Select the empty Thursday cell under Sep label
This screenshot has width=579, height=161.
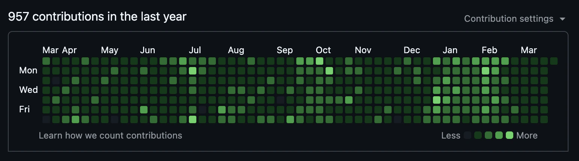[x=280, y=100]
